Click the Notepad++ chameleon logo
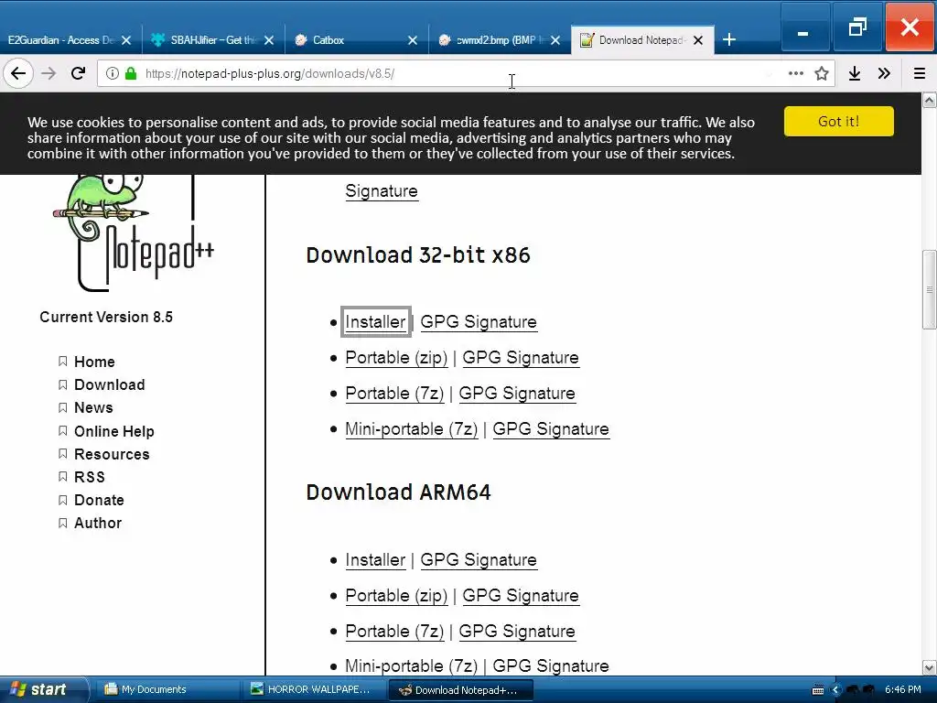 click(133, 233)
